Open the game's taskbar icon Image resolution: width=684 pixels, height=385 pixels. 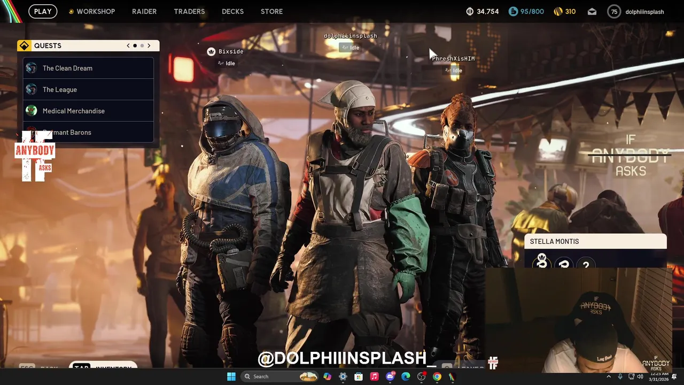pos(453,376)
